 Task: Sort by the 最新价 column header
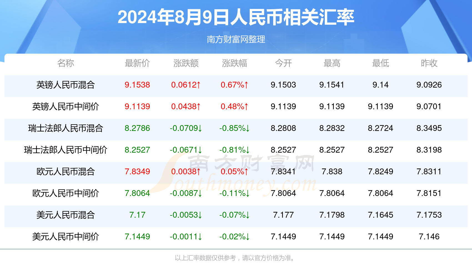coord(137,63)
